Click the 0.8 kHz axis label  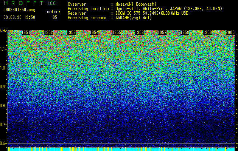coord(3,106)
